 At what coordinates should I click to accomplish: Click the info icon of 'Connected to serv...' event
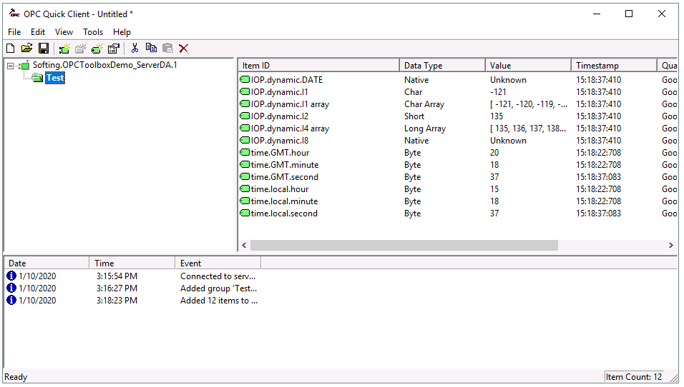point(11,276)
